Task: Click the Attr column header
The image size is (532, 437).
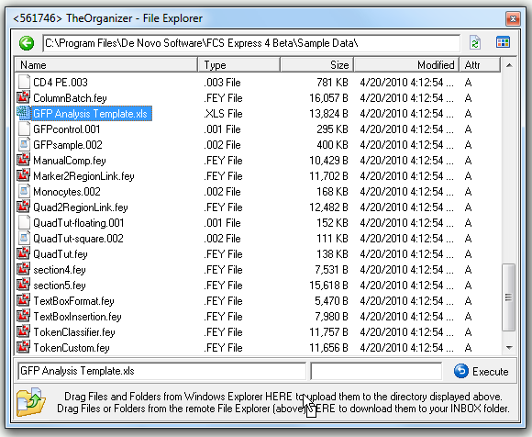Action: click(480, 64)
